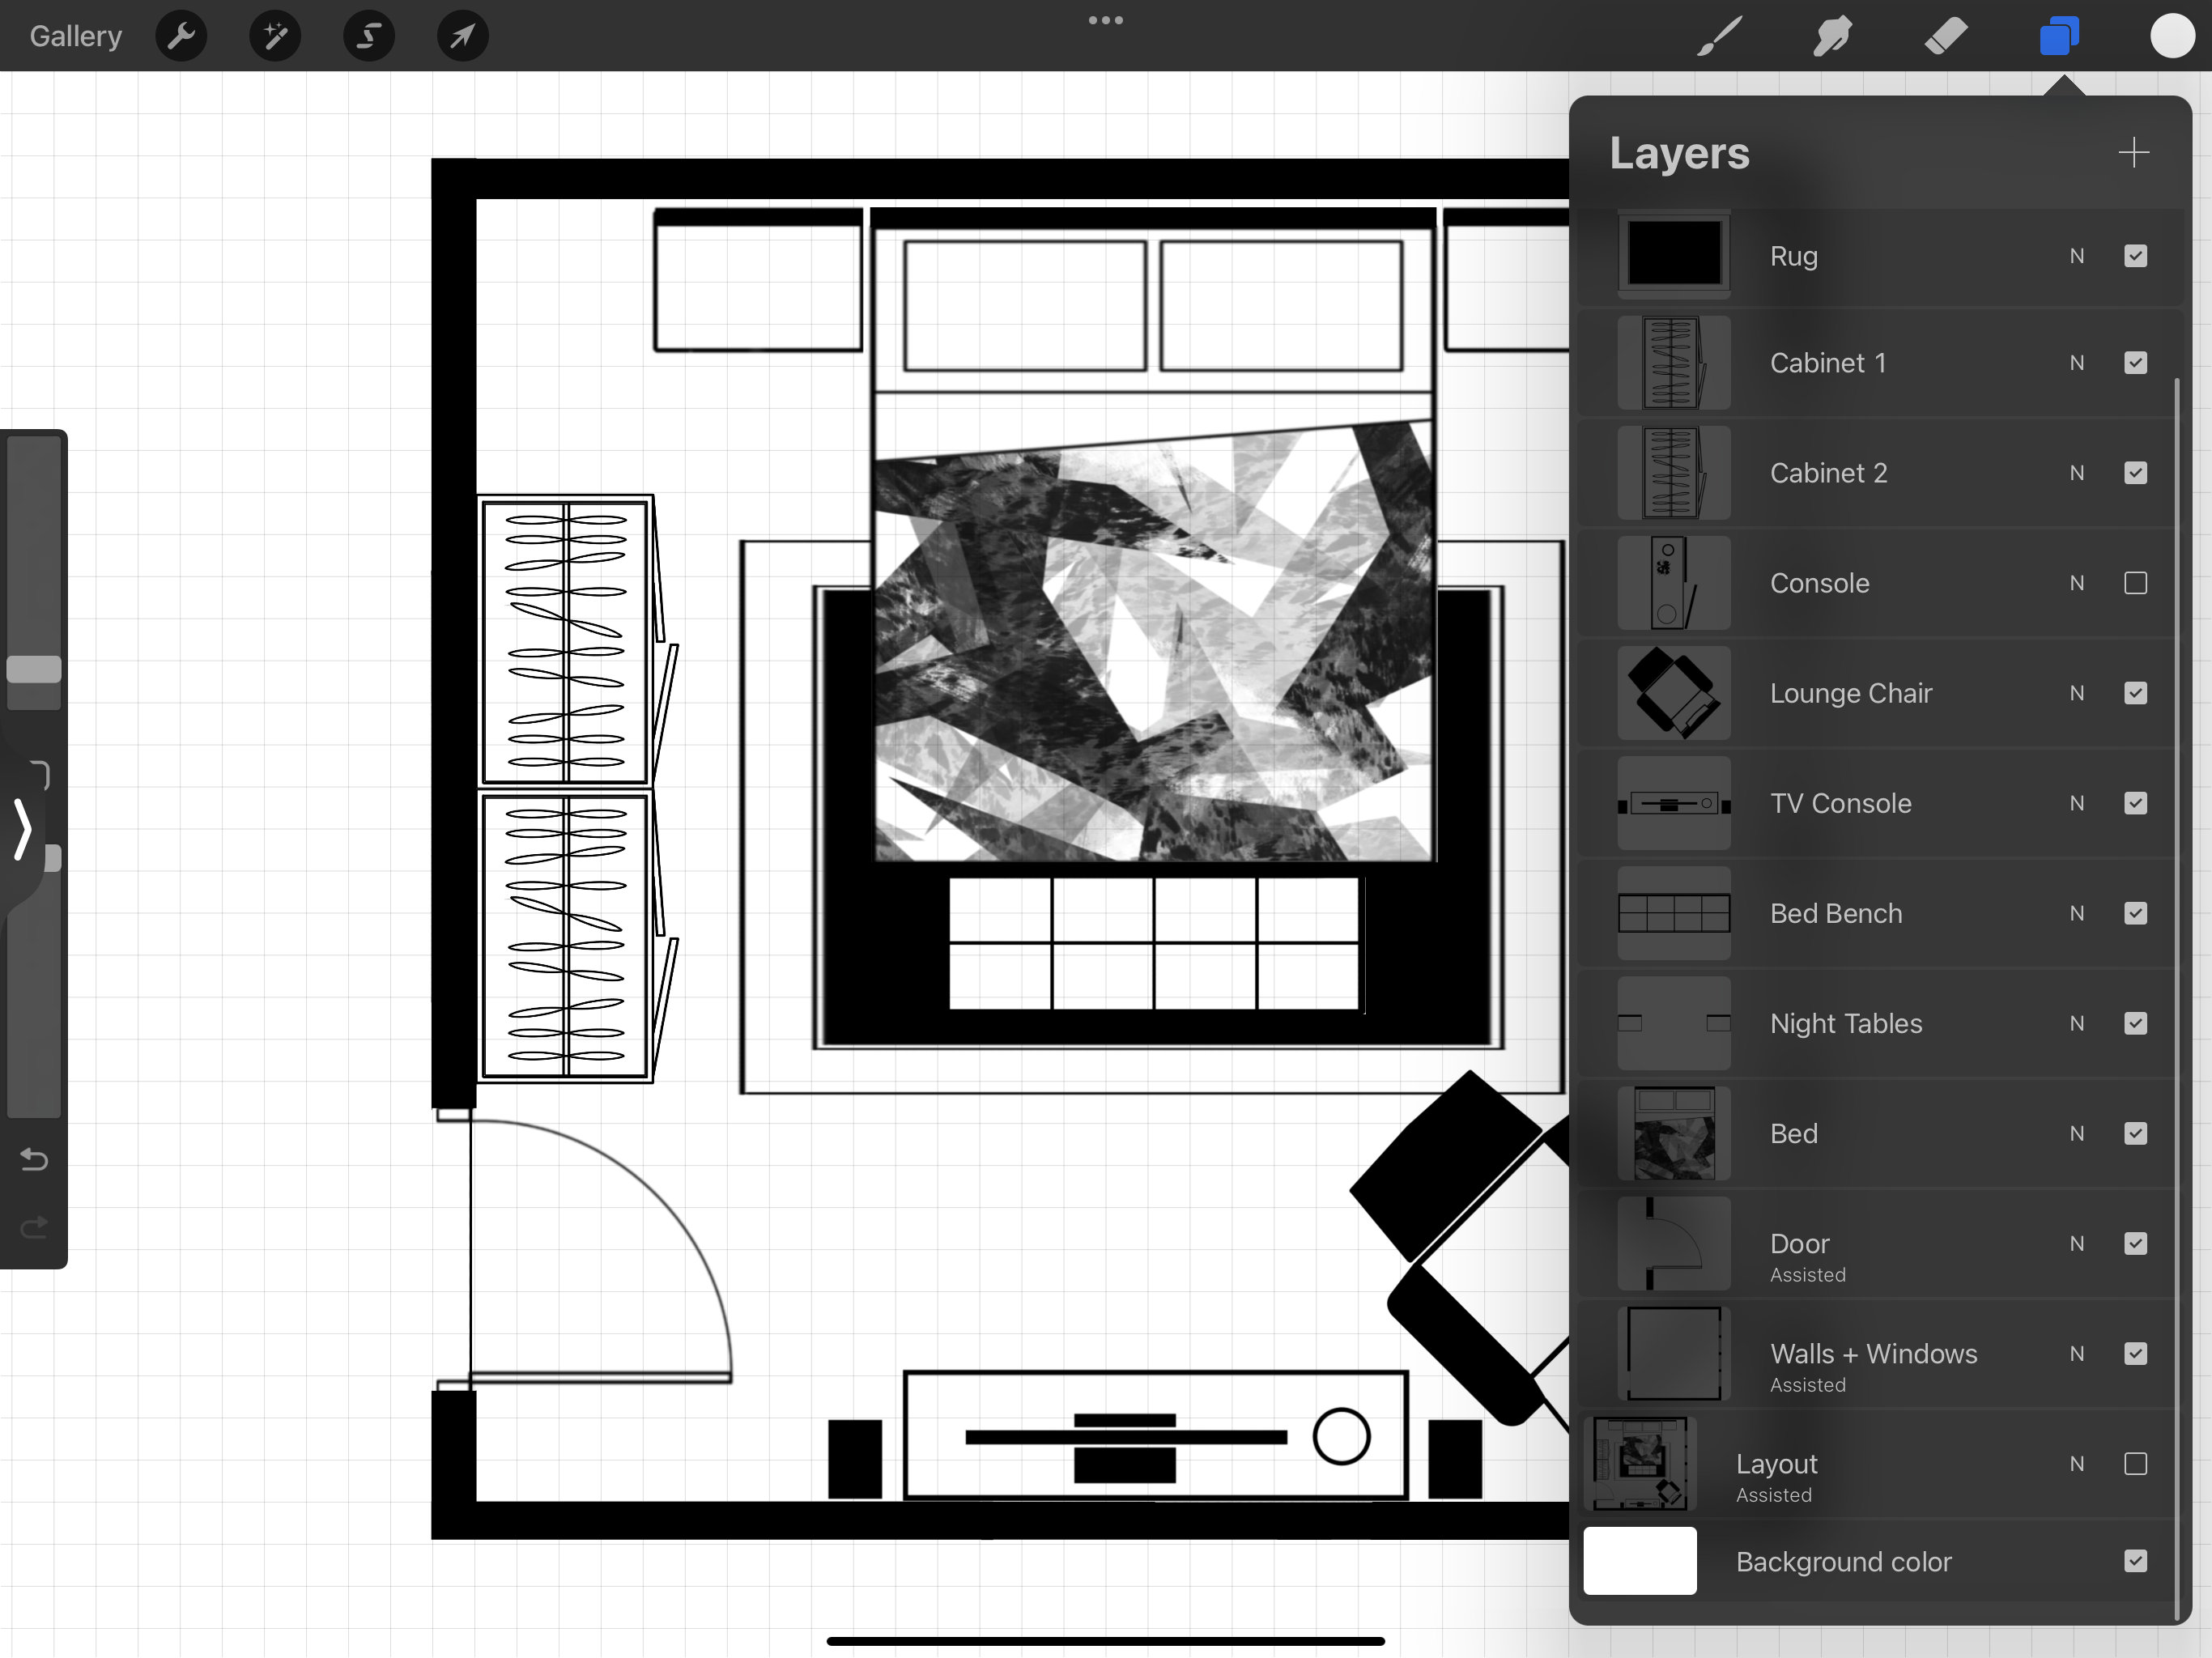Open the Actions menu with the wrench icon
Screen dimensions: 2212x1658
pos(181,35)
